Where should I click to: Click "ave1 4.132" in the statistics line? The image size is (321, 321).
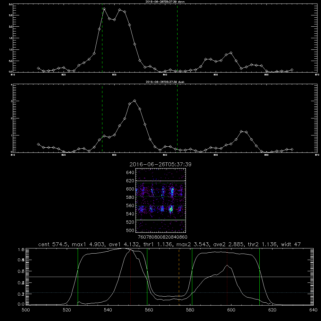(x=124, y=244)
